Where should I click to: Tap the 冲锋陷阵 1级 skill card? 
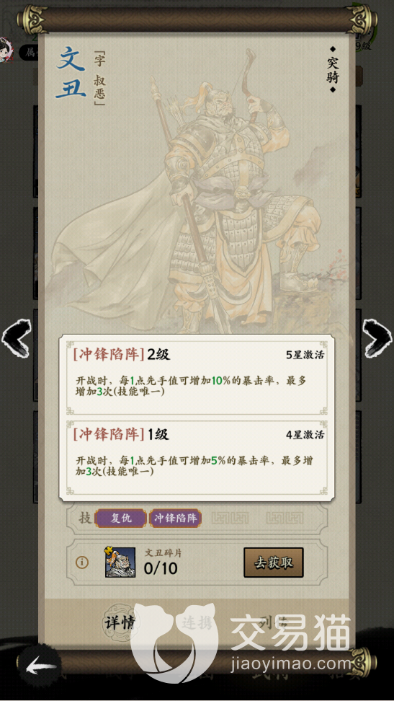point(197,457)
